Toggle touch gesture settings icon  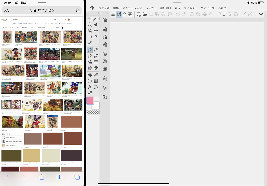119,14
